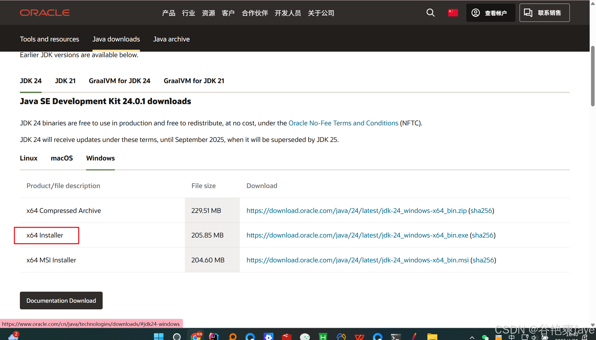Viewport: 596px width, 340px height.
Task: Open the Java archive tab
Action: pyautogui.click(x=171, y=39)
